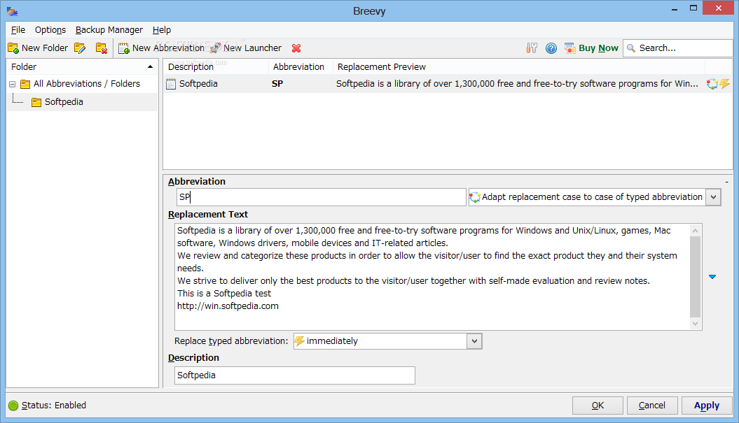
Task: Click the New Folder toolbar button
Action: pyautogui.click(x=38, y=48)
